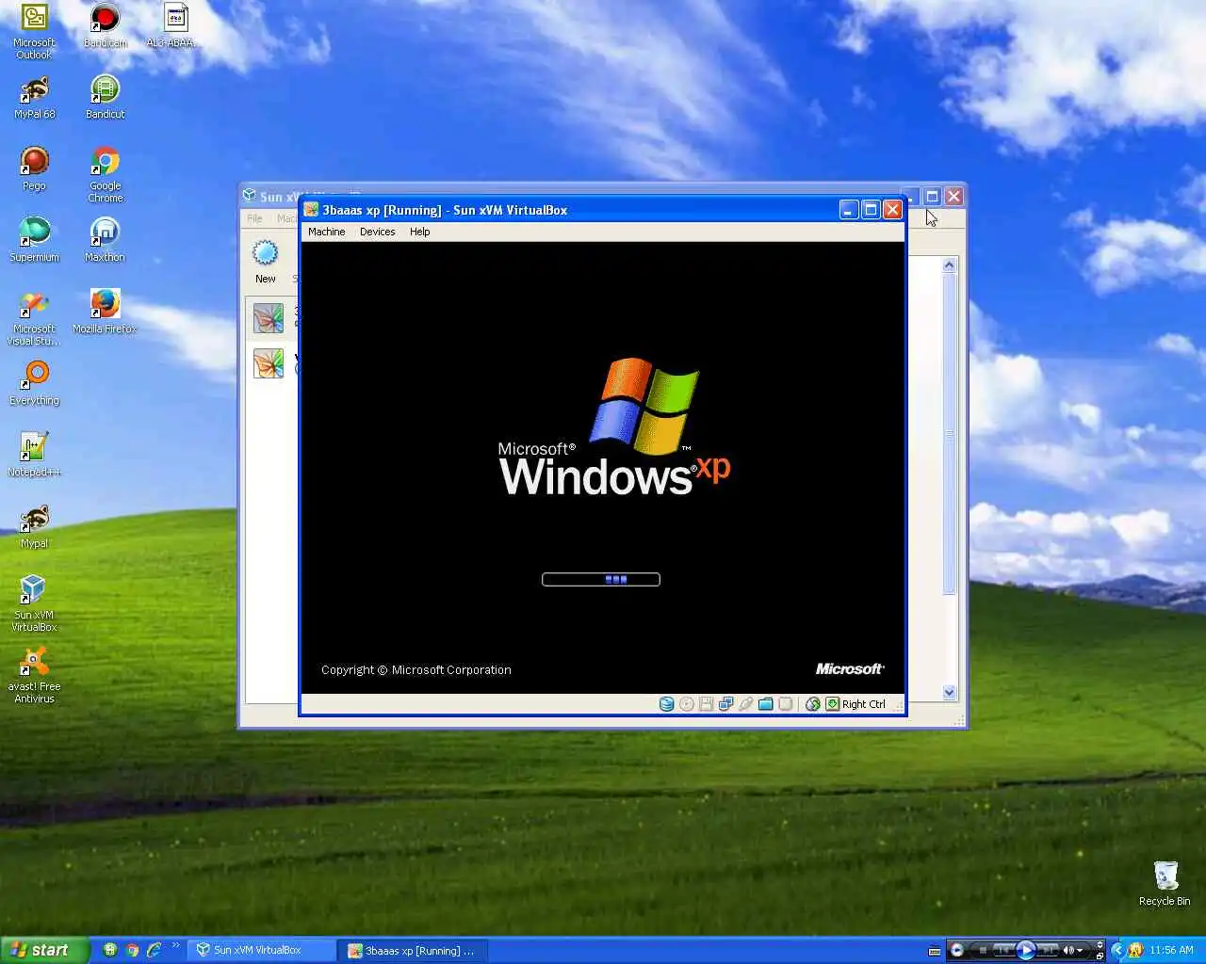Viewport: 1206px width, 964px height.
Task: Expand hidden system tray icons arrow
Action: point(1118,950)
